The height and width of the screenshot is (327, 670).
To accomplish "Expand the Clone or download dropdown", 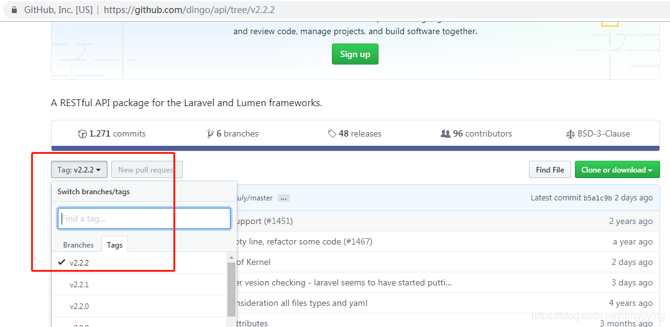I will point(617,169).
